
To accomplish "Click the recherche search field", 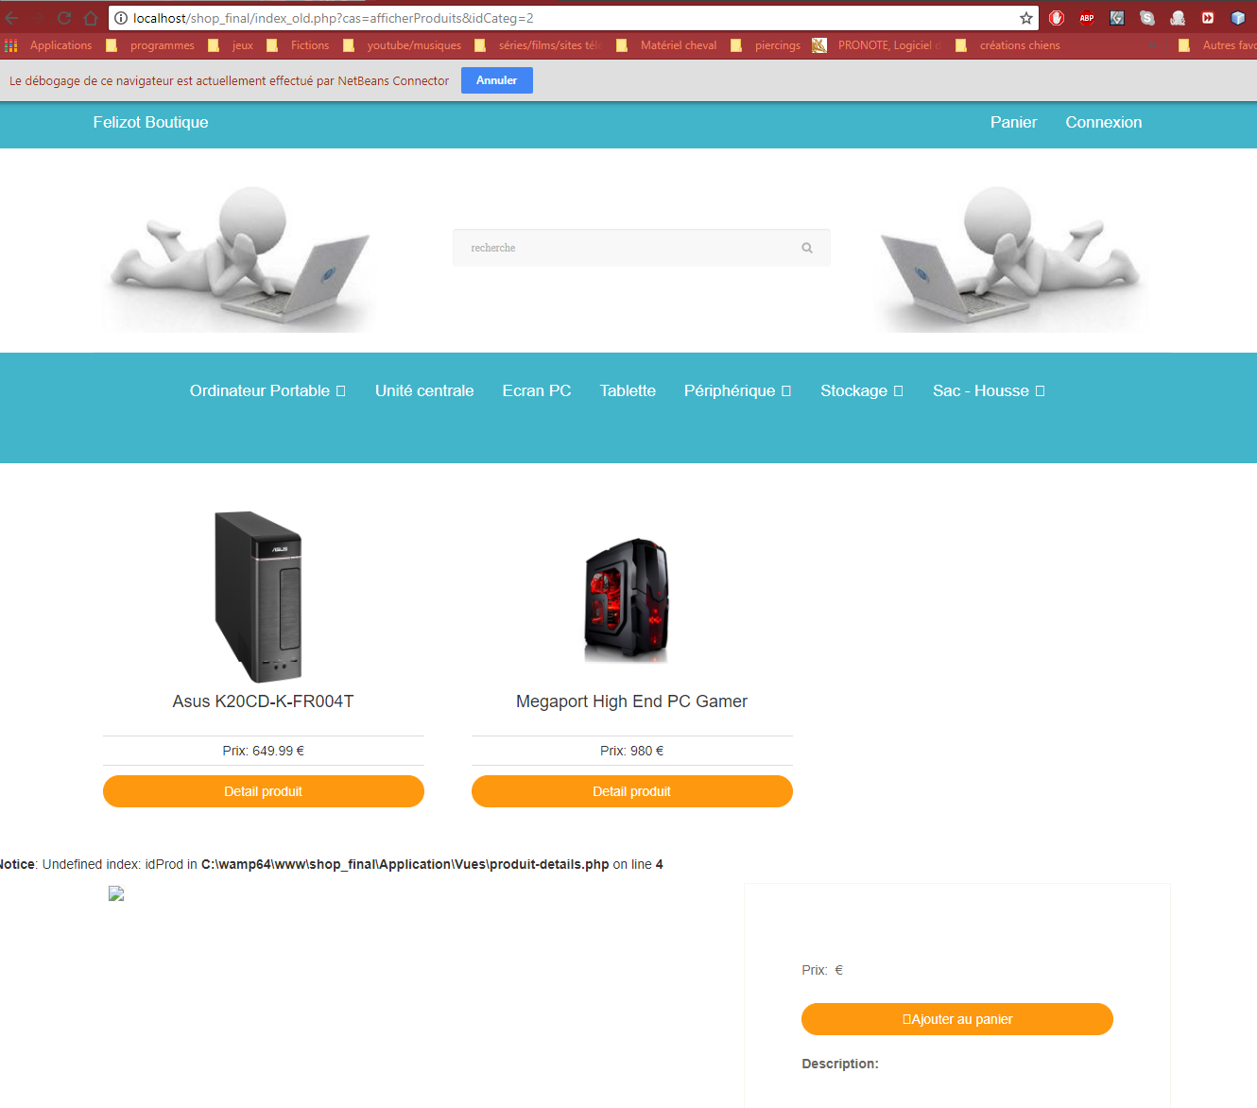I will coord(642,248).
